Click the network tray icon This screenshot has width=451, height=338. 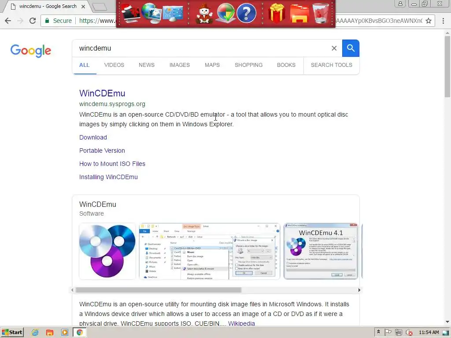[x=398, y=332]
